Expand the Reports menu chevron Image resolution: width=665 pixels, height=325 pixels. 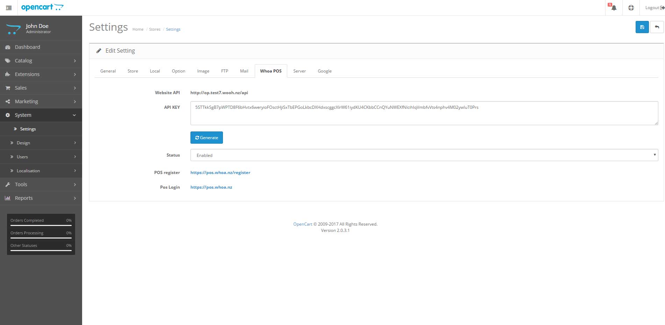coord(75,198)
